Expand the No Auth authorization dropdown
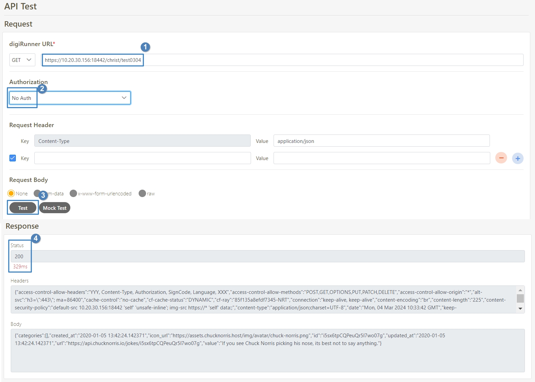This screenshot has width=535, height=382. click(70, 98)
